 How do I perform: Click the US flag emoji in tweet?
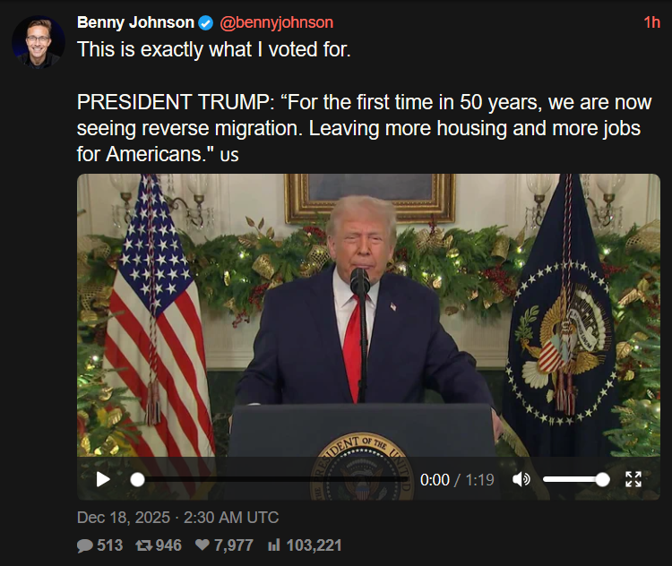(x=229, y=156)
